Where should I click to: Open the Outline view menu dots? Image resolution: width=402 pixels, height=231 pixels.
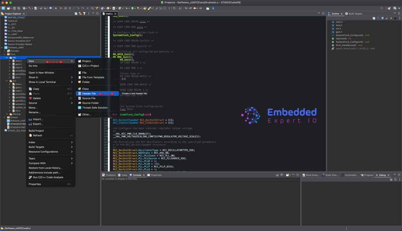tap(399, 18)
